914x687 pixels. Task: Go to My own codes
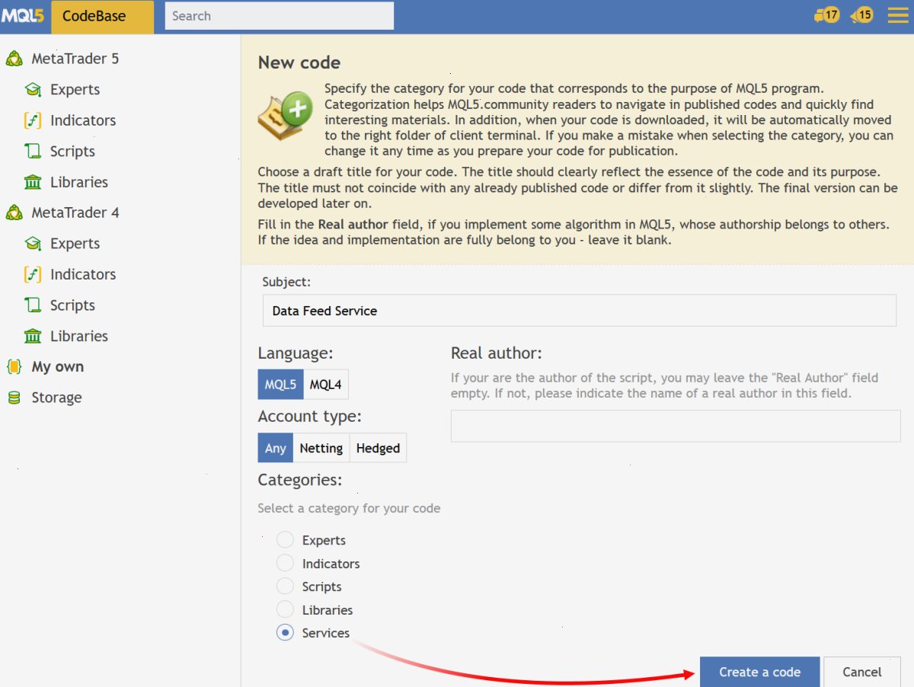point(58,366)
